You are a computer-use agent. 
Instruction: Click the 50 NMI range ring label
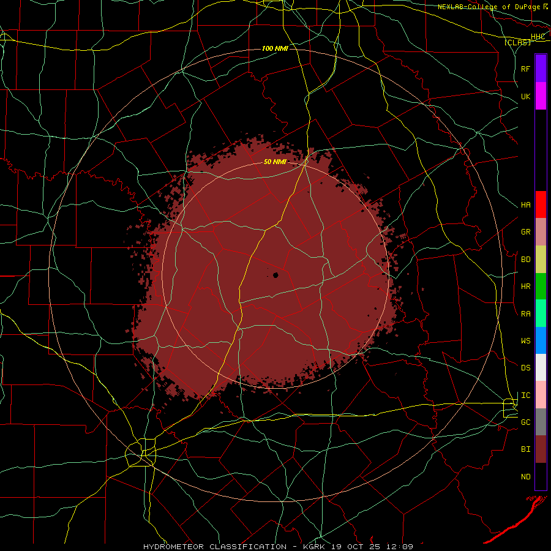coord(275,162)
